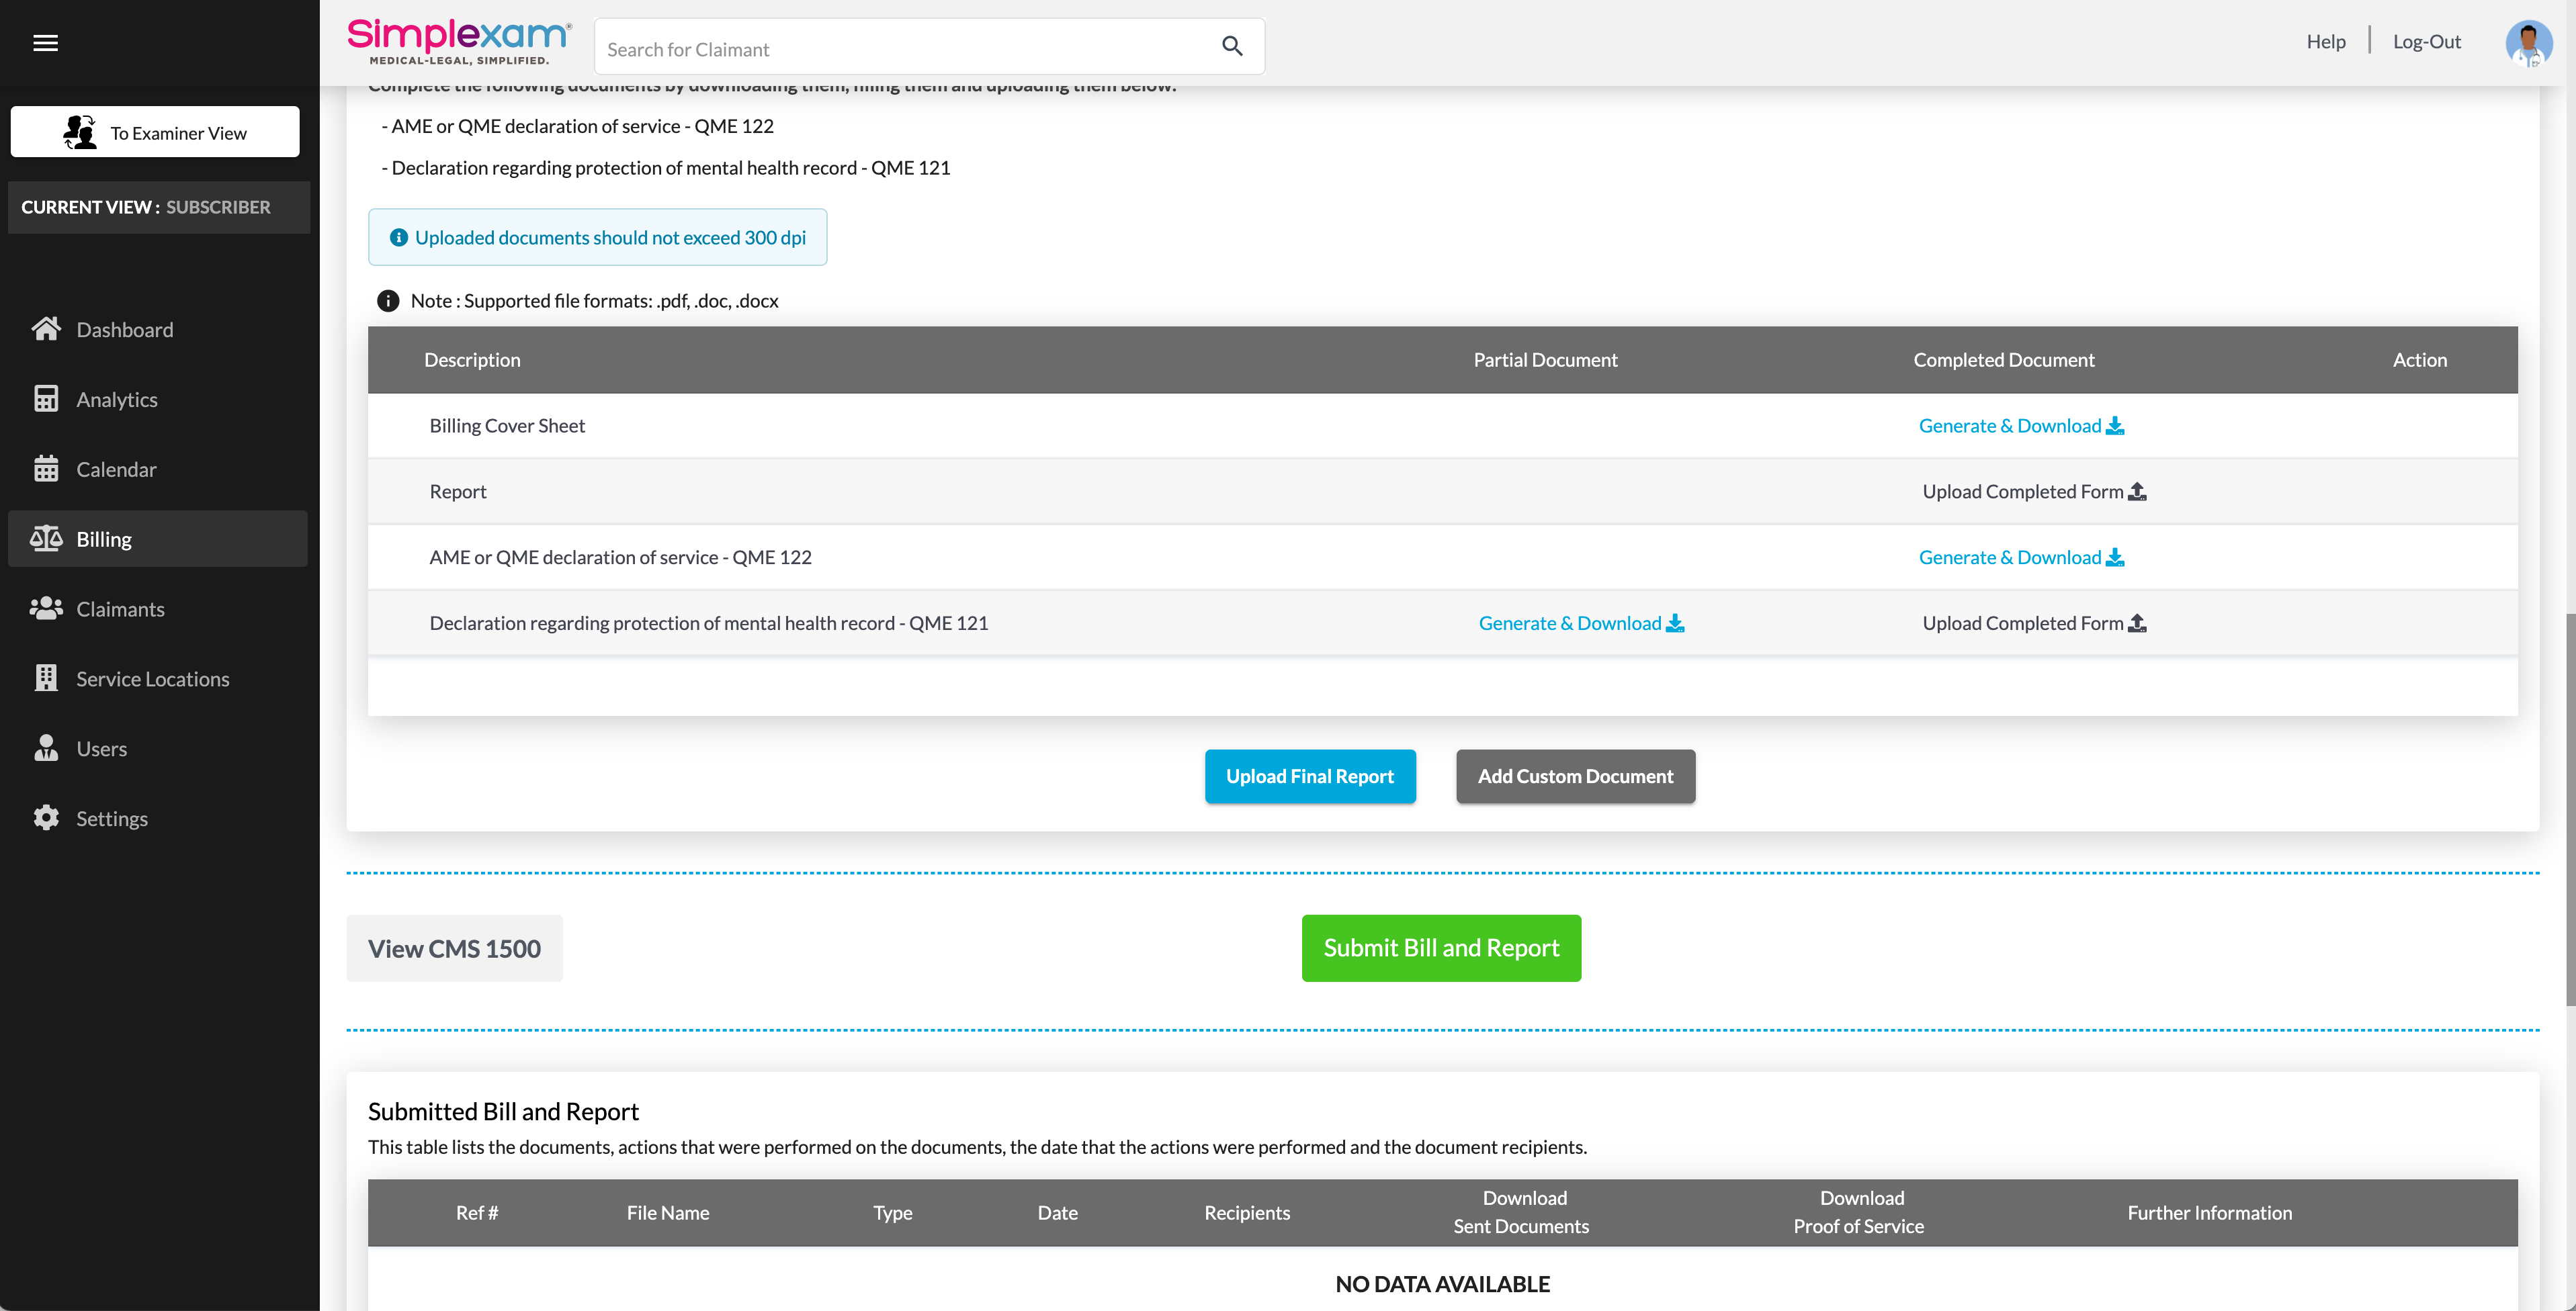Open the Billing menu item

104,539
